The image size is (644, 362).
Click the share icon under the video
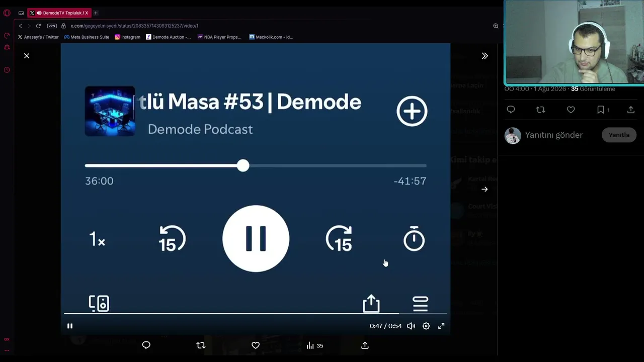click(365, 345)
